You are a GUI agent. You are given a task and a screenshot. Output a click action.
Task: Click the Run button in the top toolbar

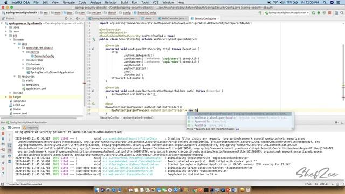[x=313, y=13]
